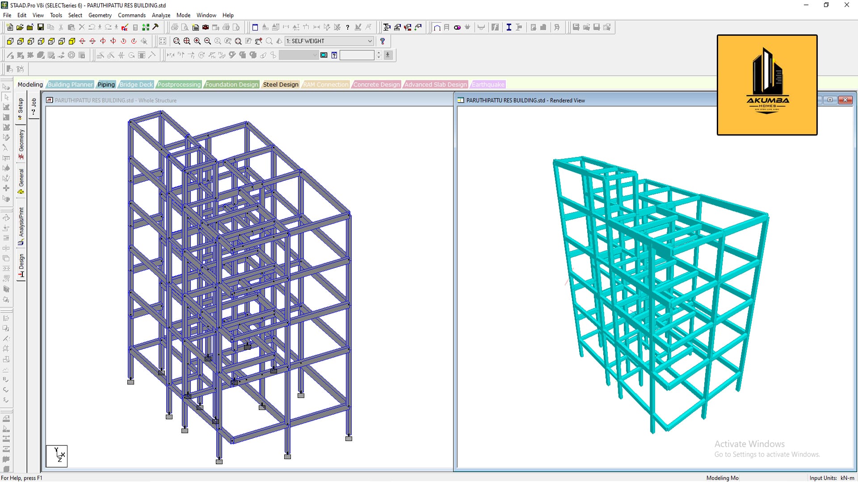
Task: Click the 'Input Units: kN-m' status text
Action: pyautogui.click(x=832, y=478)
